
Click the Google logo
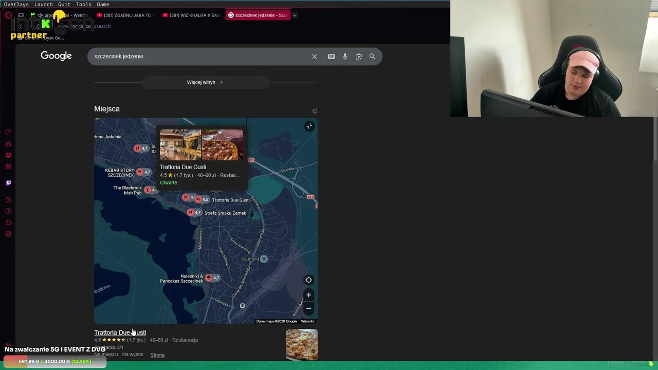point(56,56)
